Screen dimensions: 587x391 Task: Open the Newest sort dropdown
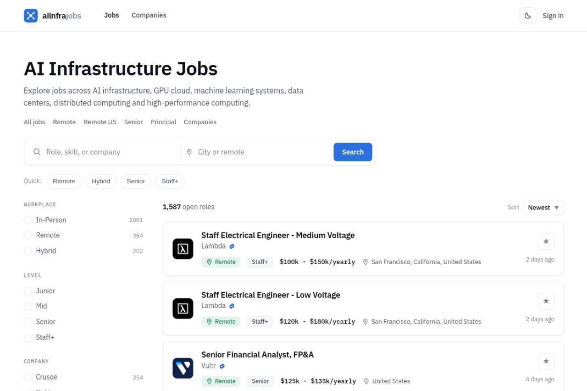[543, 208]
